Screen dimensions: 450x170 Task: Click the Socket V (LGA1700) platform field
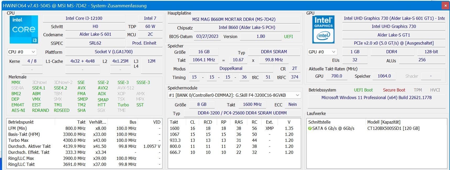(x=114, y=52)
